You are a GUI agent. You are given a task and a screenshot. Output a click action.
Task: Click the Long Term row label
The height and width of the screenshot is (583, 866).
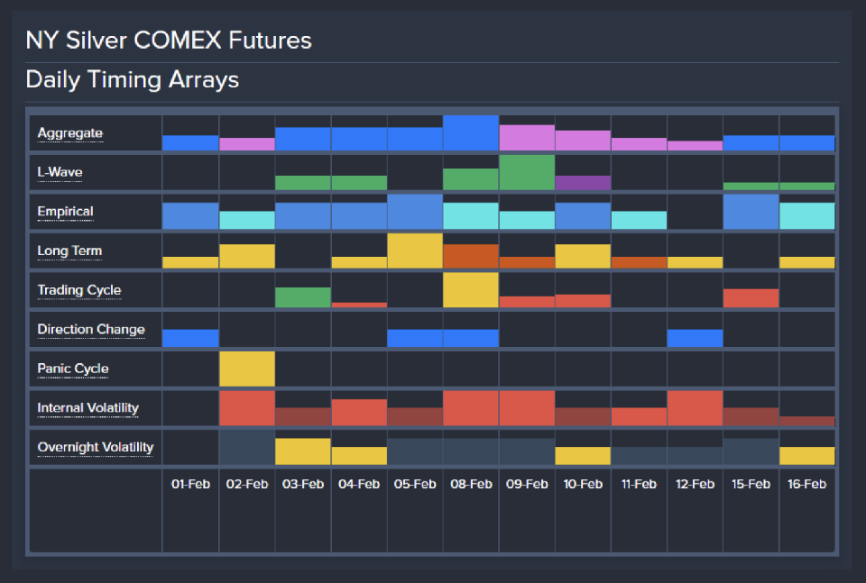tap(69, 251)
